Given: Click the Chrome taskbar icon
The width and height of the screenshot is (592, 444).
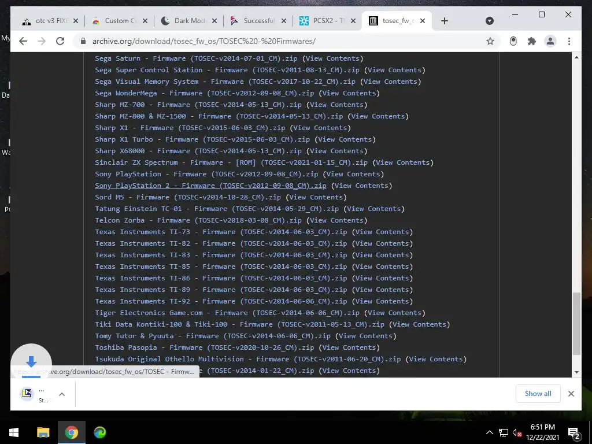Looking at the screenshot, I should 71,432.
